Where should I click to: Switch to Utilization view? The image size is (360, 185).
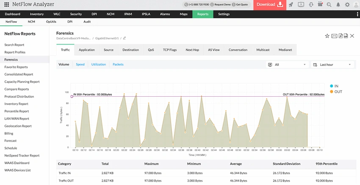[99, 64]
